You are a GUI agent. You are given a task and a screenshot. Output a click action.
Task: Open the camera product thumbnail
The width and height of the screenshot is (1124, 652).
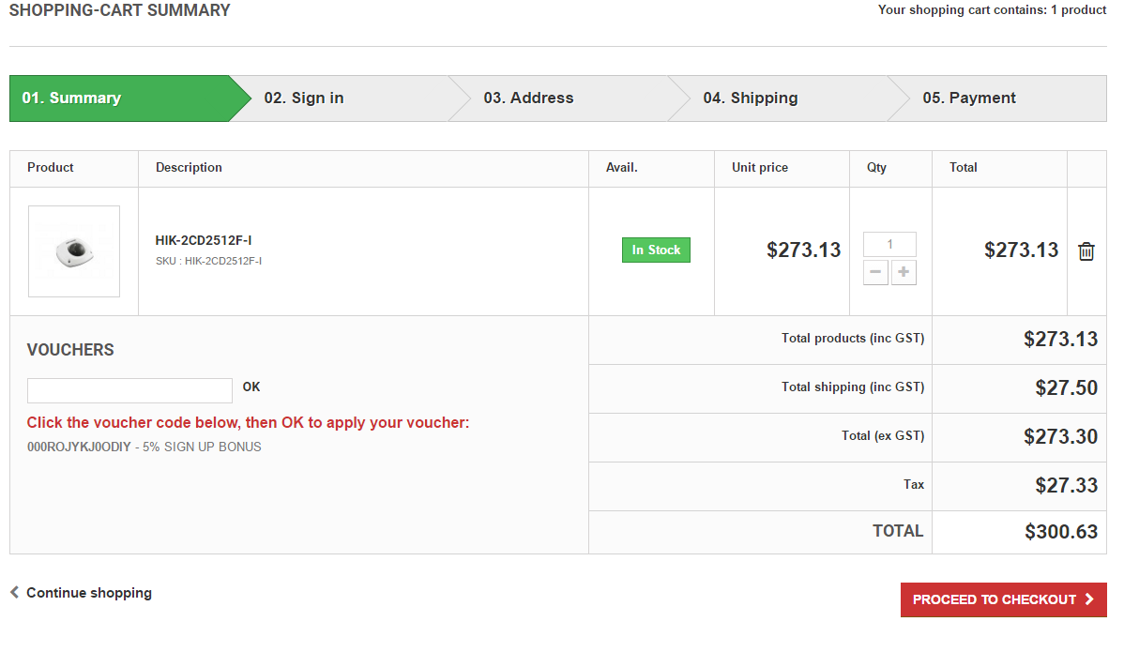pyautogui.click(x=74, y=251)
